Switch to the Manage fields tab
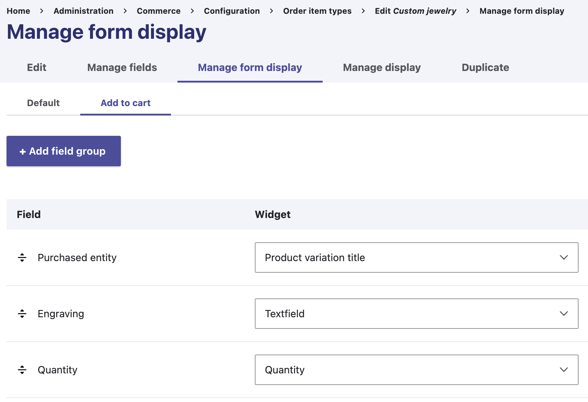The width and height of the screenshot is (588, 402). (x=122, y=67)
